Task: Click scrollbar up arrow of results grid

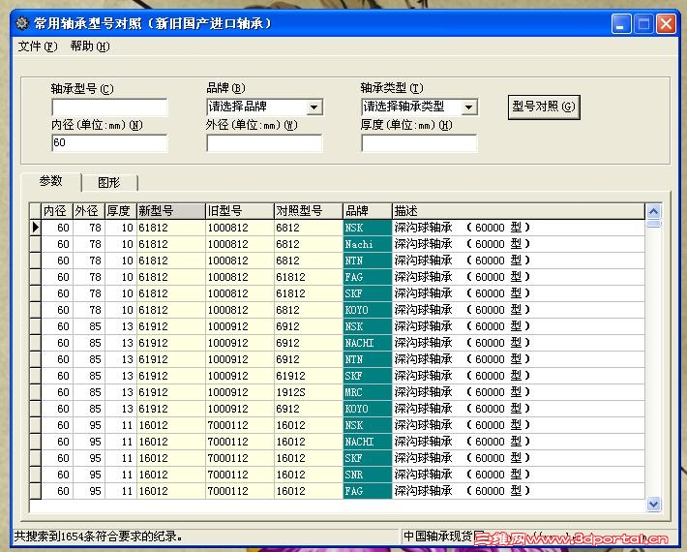Action: click(653, 212)
